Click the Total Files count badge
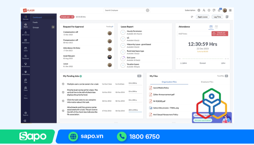Screen dimensions: 254x145 [x=226, y=76]
